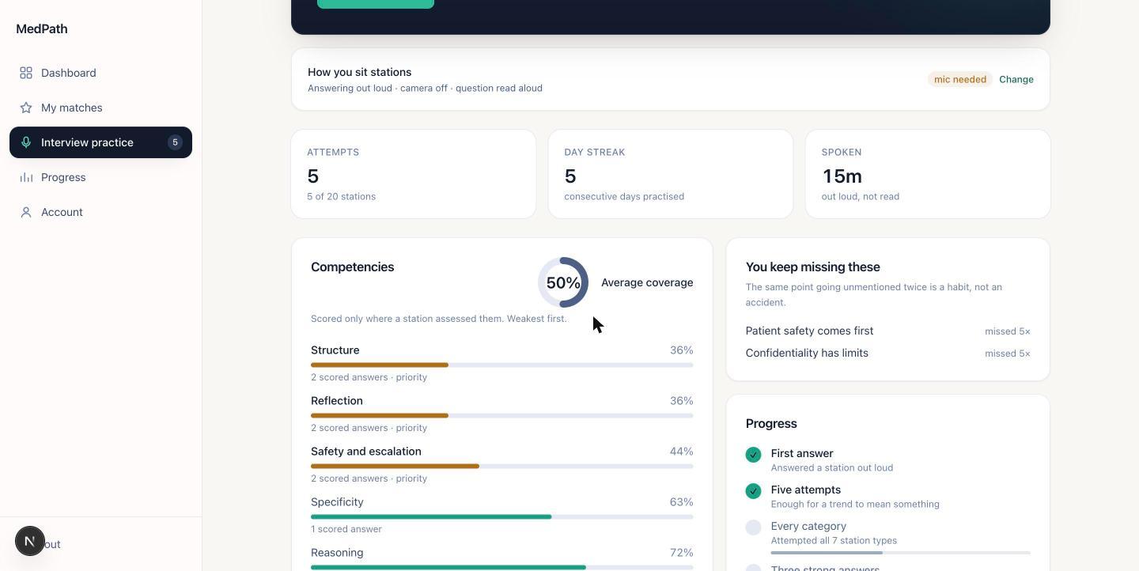
Task: Click Confidentiality has limits row
Action: (x=888, y=353)
